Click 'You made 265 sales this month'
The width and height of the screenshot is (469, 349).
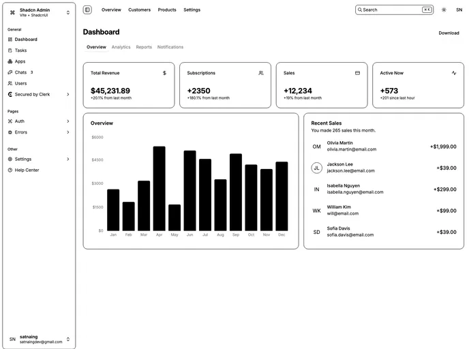(x=344, y=130)
